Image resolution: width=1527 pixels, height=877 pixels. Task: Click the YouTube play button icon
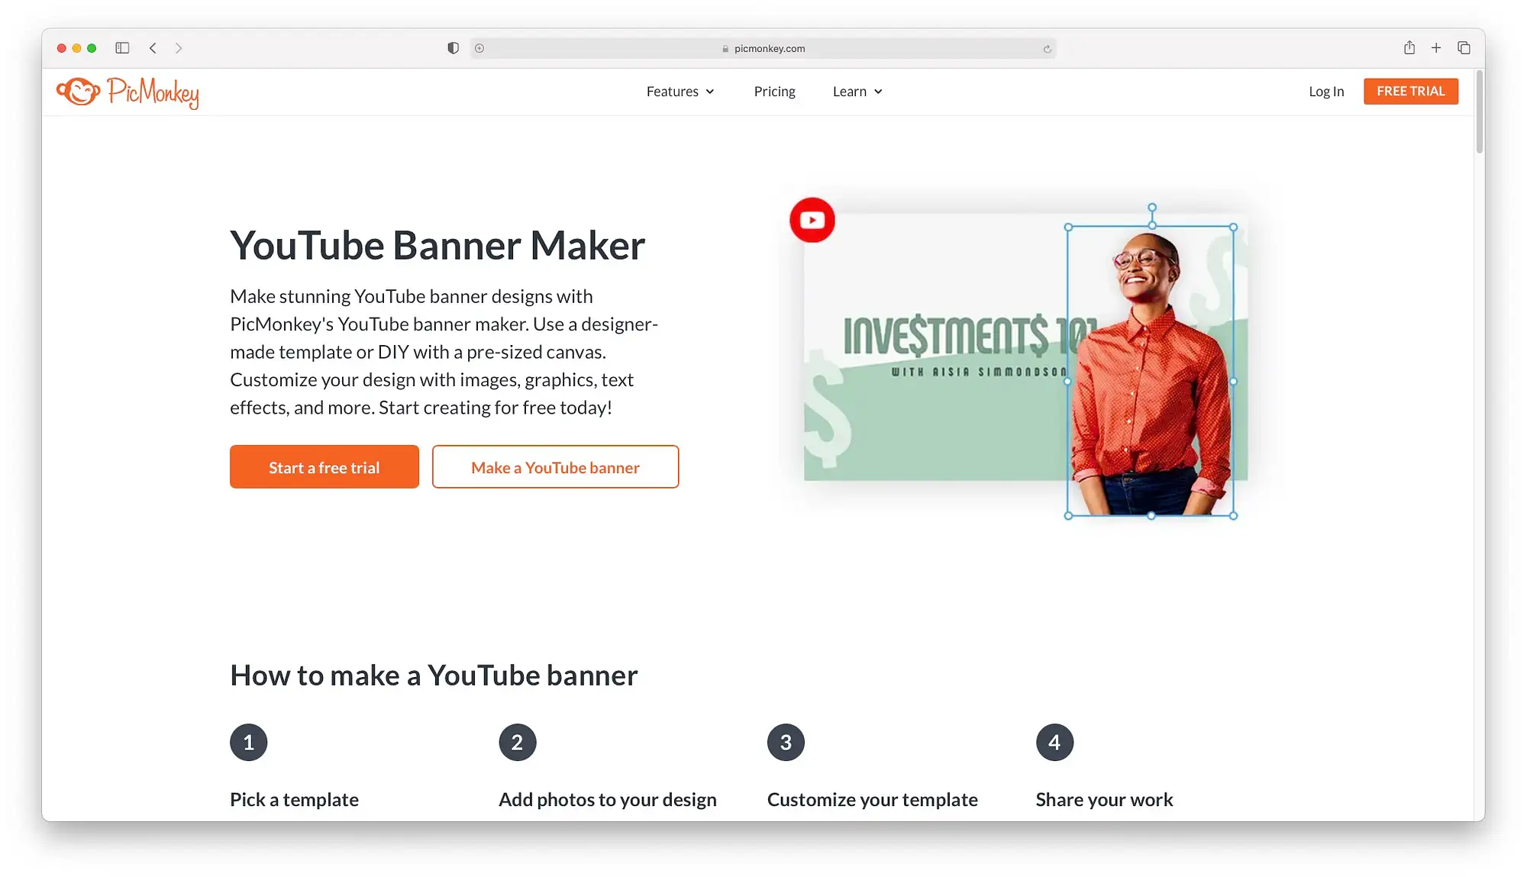812,219
